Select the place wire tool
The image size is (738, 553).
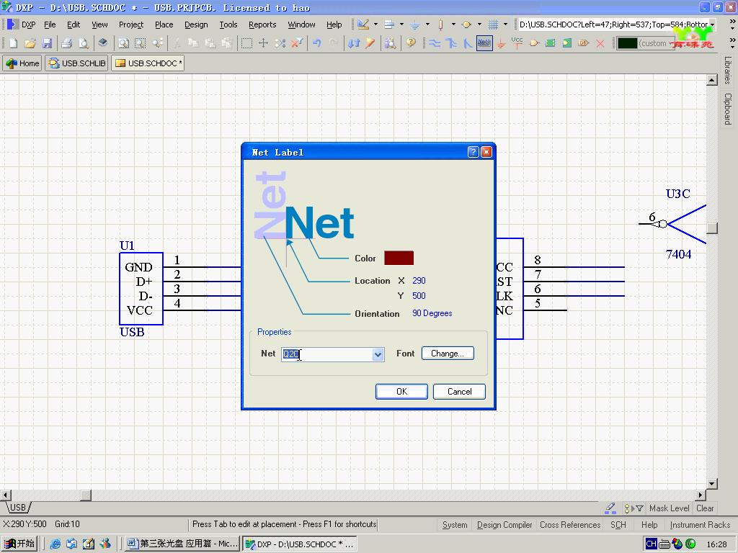click(x=435, y=43)
